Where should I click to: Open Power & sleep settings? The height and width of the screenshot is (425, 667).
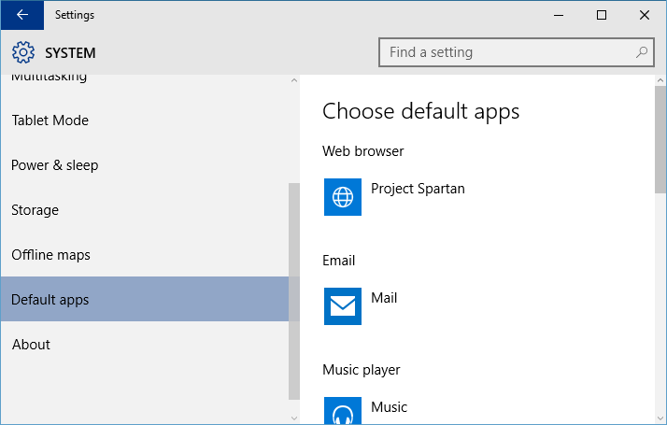tap(54, 165)
